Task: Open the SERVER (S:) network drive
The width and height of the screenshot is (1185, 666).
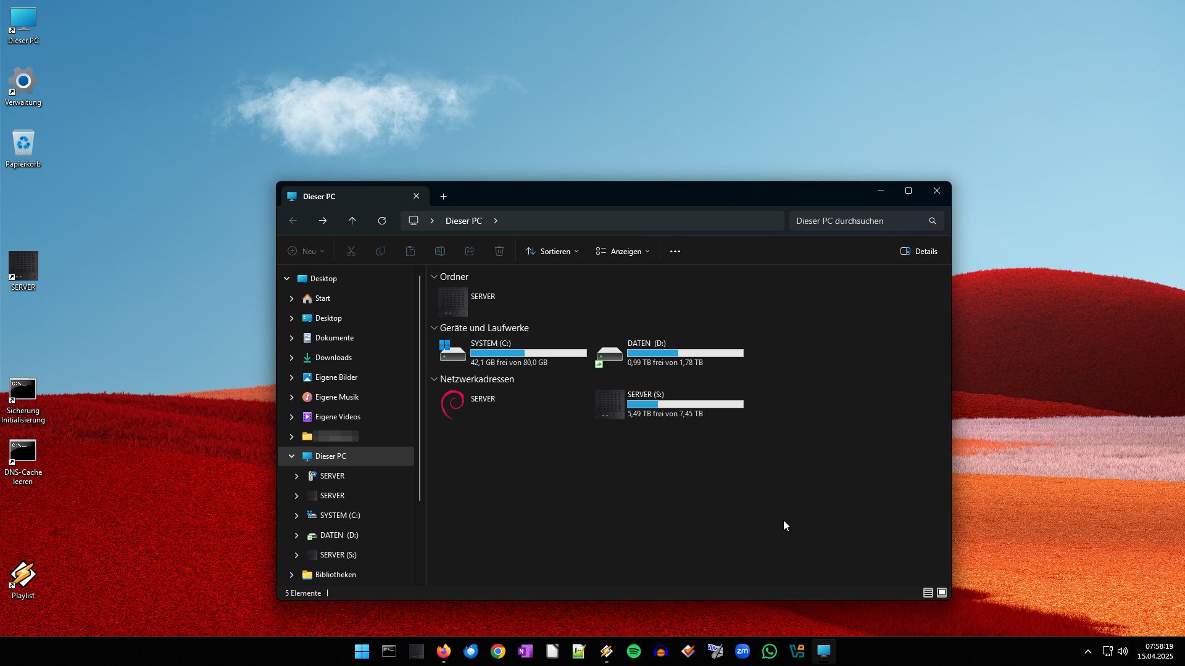Action: click(610, 404)
